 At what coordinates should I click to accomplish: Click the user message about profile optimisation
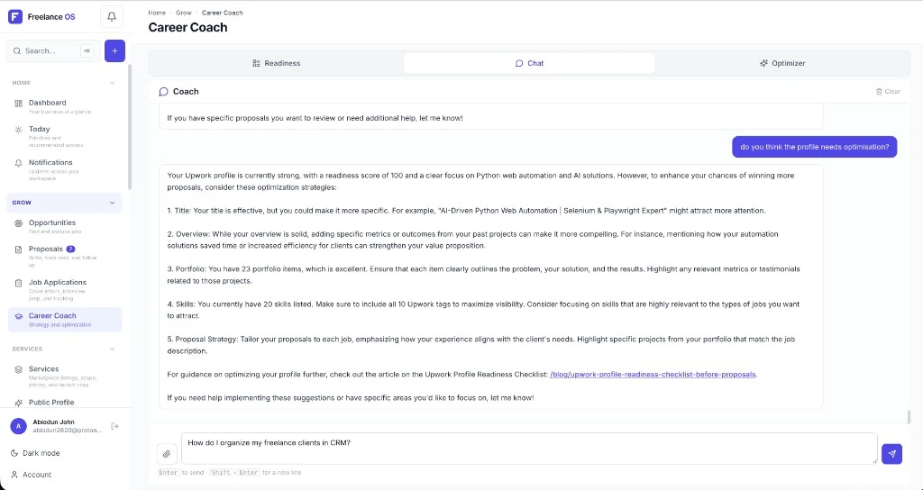815,147
